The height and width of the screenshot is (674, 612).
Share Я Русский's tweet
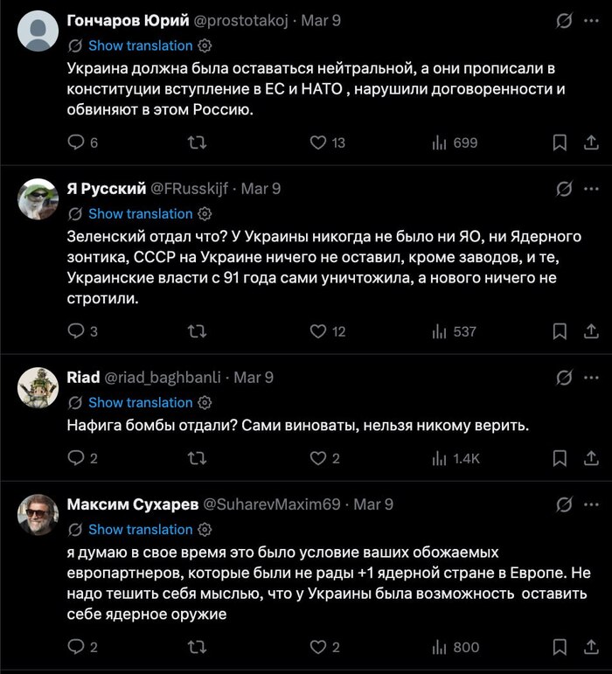[x=590, y=331]
